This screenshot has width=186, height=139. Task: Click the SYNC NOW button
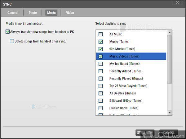click(x=145, y=133)
